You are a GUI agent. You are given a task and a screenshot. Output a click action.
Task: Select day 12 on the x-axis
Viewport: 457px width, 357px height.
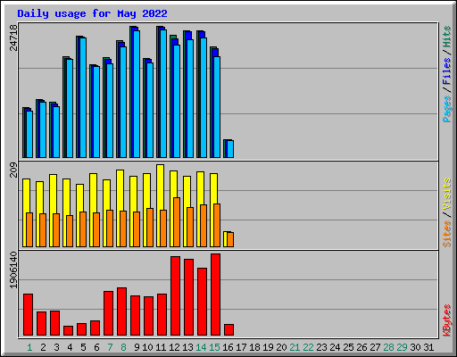pos(174,347)
